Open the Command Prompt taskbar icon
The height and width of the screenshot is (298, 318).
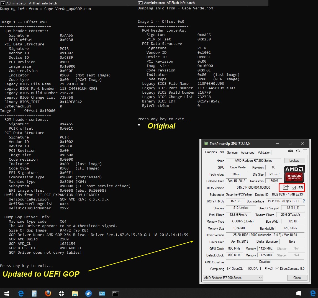click(116, 293)
